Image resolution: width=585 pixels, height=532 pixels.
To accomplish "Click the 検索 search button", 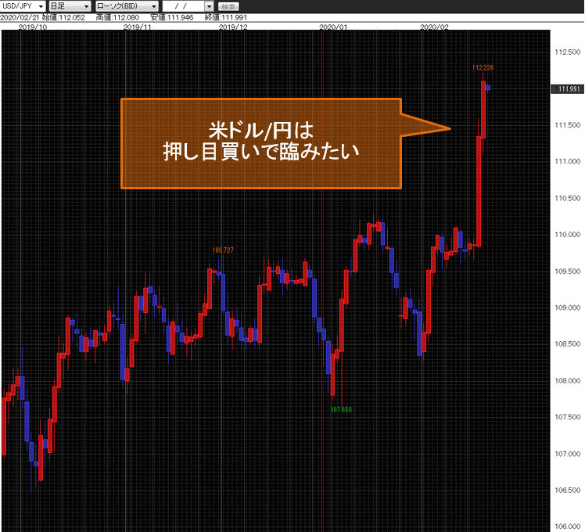I will point(228,7).
